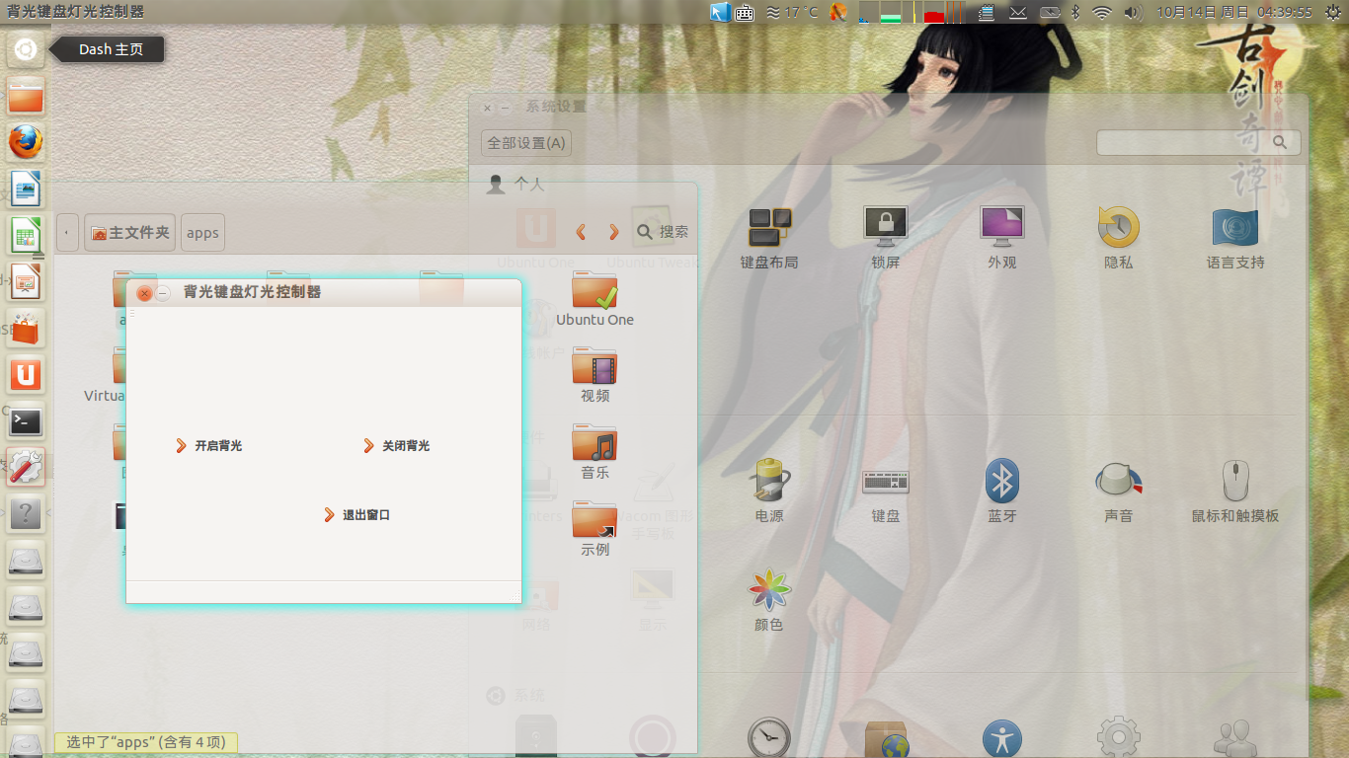Screen dimensions: 1349x758
Task: Click status text 选中了“apps” (含有 4 项)
Action: [x=146, y=742]
